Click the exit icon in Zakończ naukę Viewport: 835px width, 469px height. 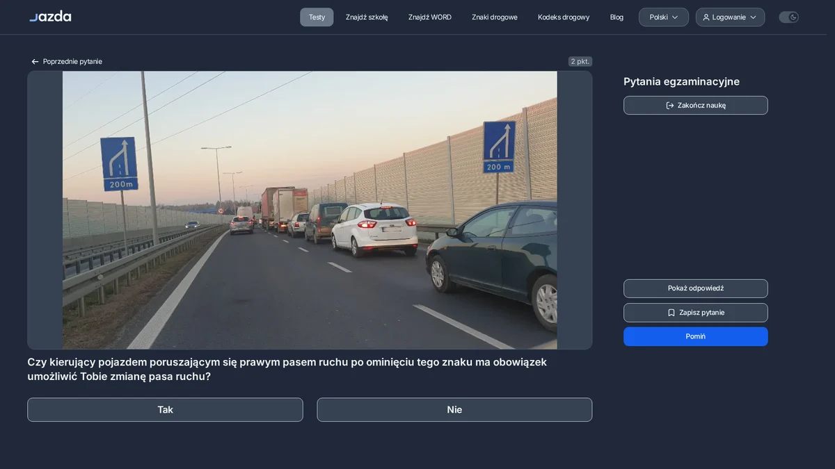coord(670,106)
